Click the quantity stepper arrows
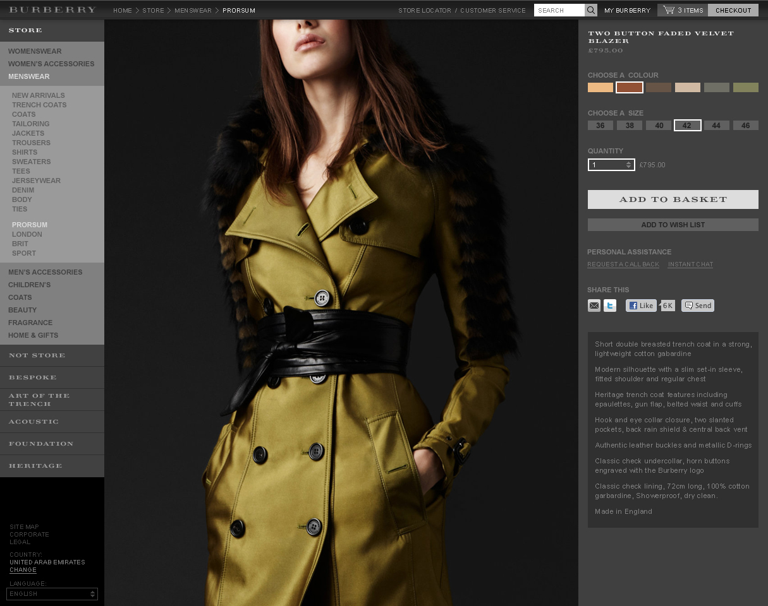The width and height of the screenshot is (768, 606). pyautogui.click(x=628, y=165)
